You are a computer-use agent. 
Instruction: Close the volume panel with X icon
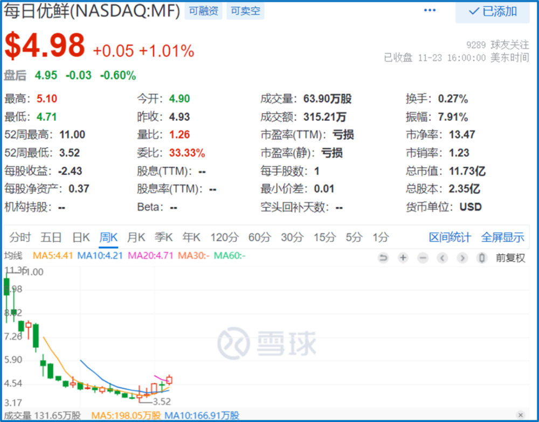point(521,415)
